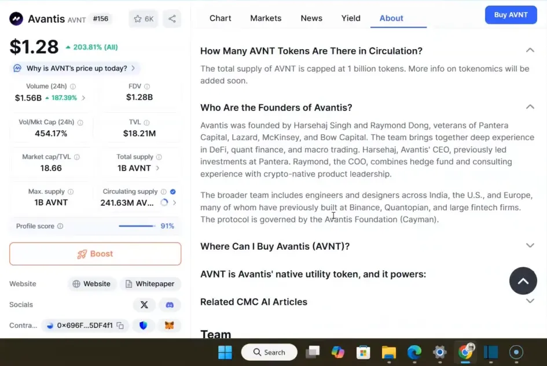Open Microsoft Edge from taskbar

[x=414, y=352]
